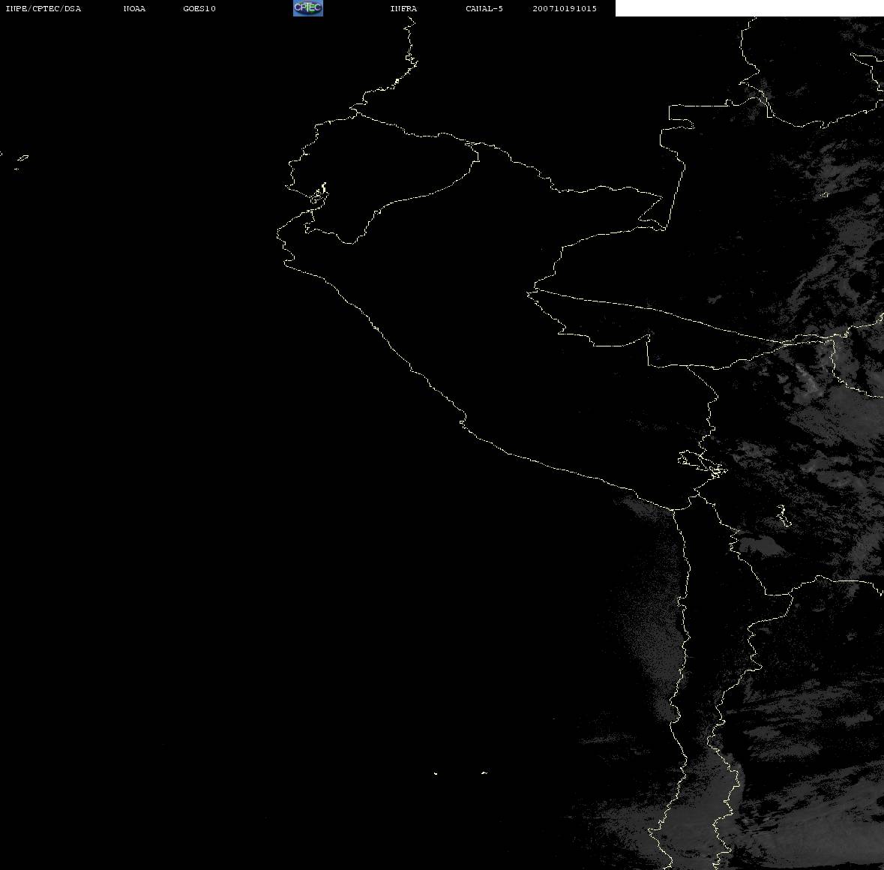
Task: Click the CANAL-5 channel label
Action: tap(484, 8)
